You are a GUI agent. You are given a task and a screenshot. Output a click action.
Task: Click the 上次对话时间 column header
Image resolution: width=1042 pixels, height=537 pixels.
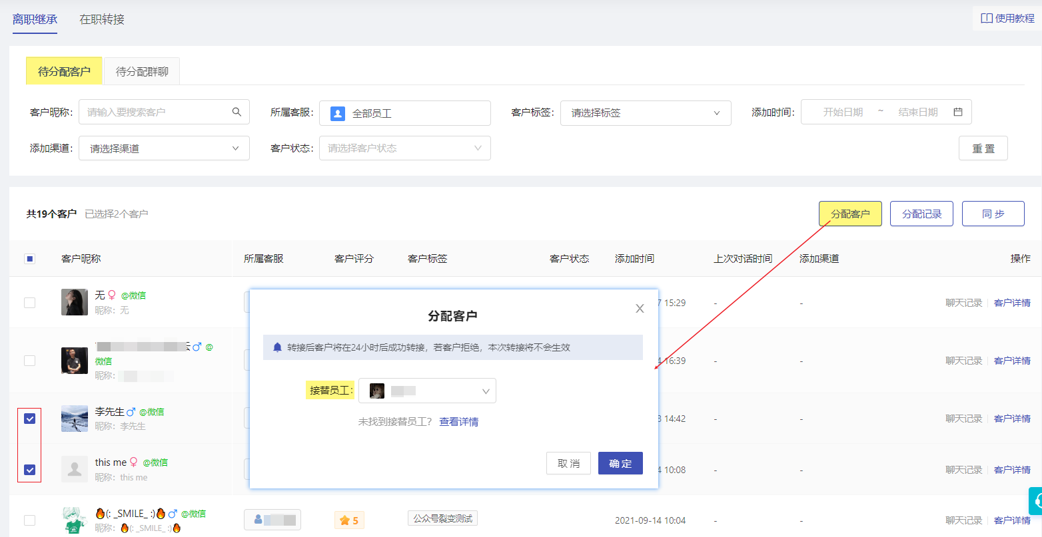click(743, 258)
